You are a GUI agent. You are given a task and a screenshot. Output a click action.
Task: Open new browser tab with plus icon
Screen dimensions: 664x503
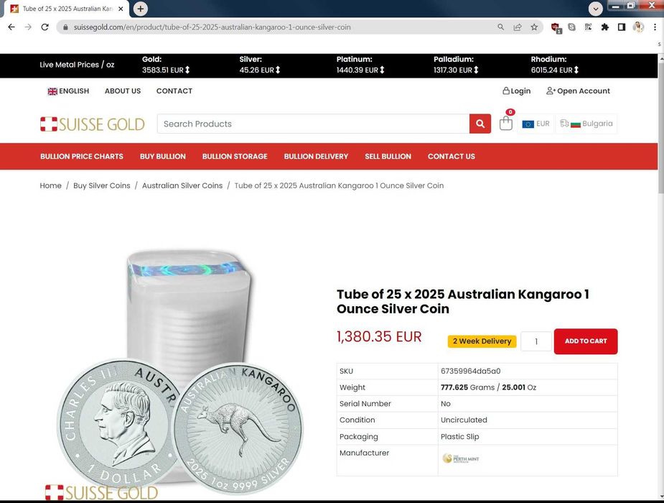pyautogui.click(x=140, y=9)
